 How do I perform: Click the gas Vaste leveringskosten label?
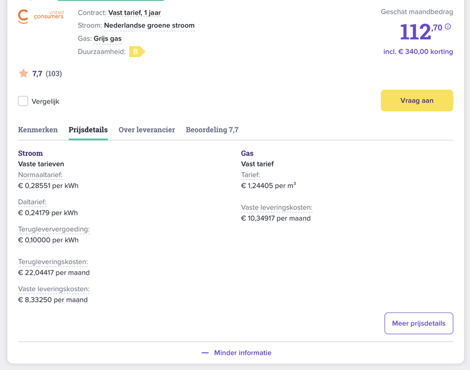pyautogui.click(x=276, y=208)
